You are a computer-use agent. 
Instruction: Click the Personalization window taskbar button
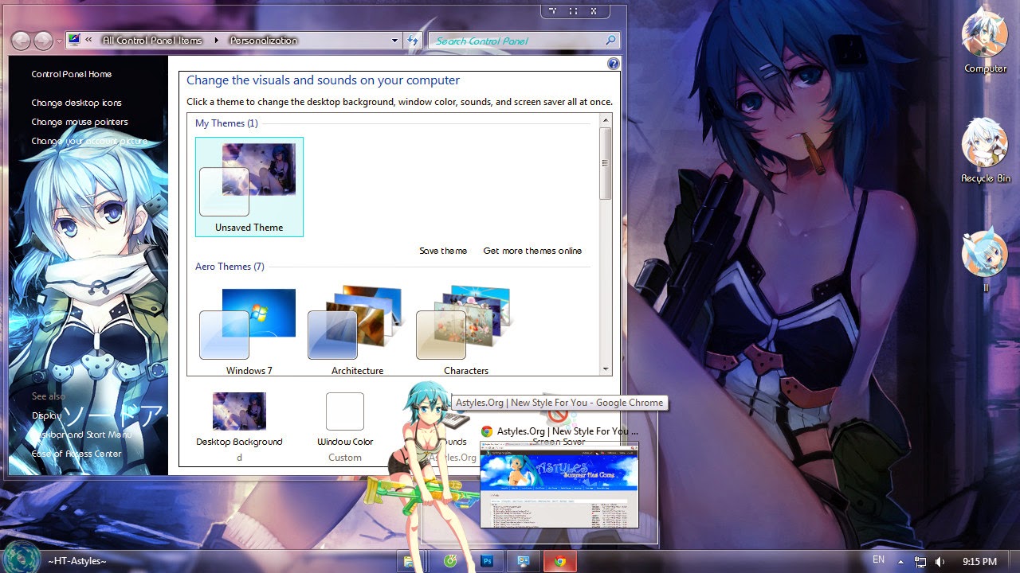524,561
